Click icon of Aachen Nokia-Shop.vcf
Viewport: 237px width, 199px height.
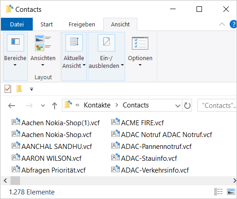[x=16, y=133]
